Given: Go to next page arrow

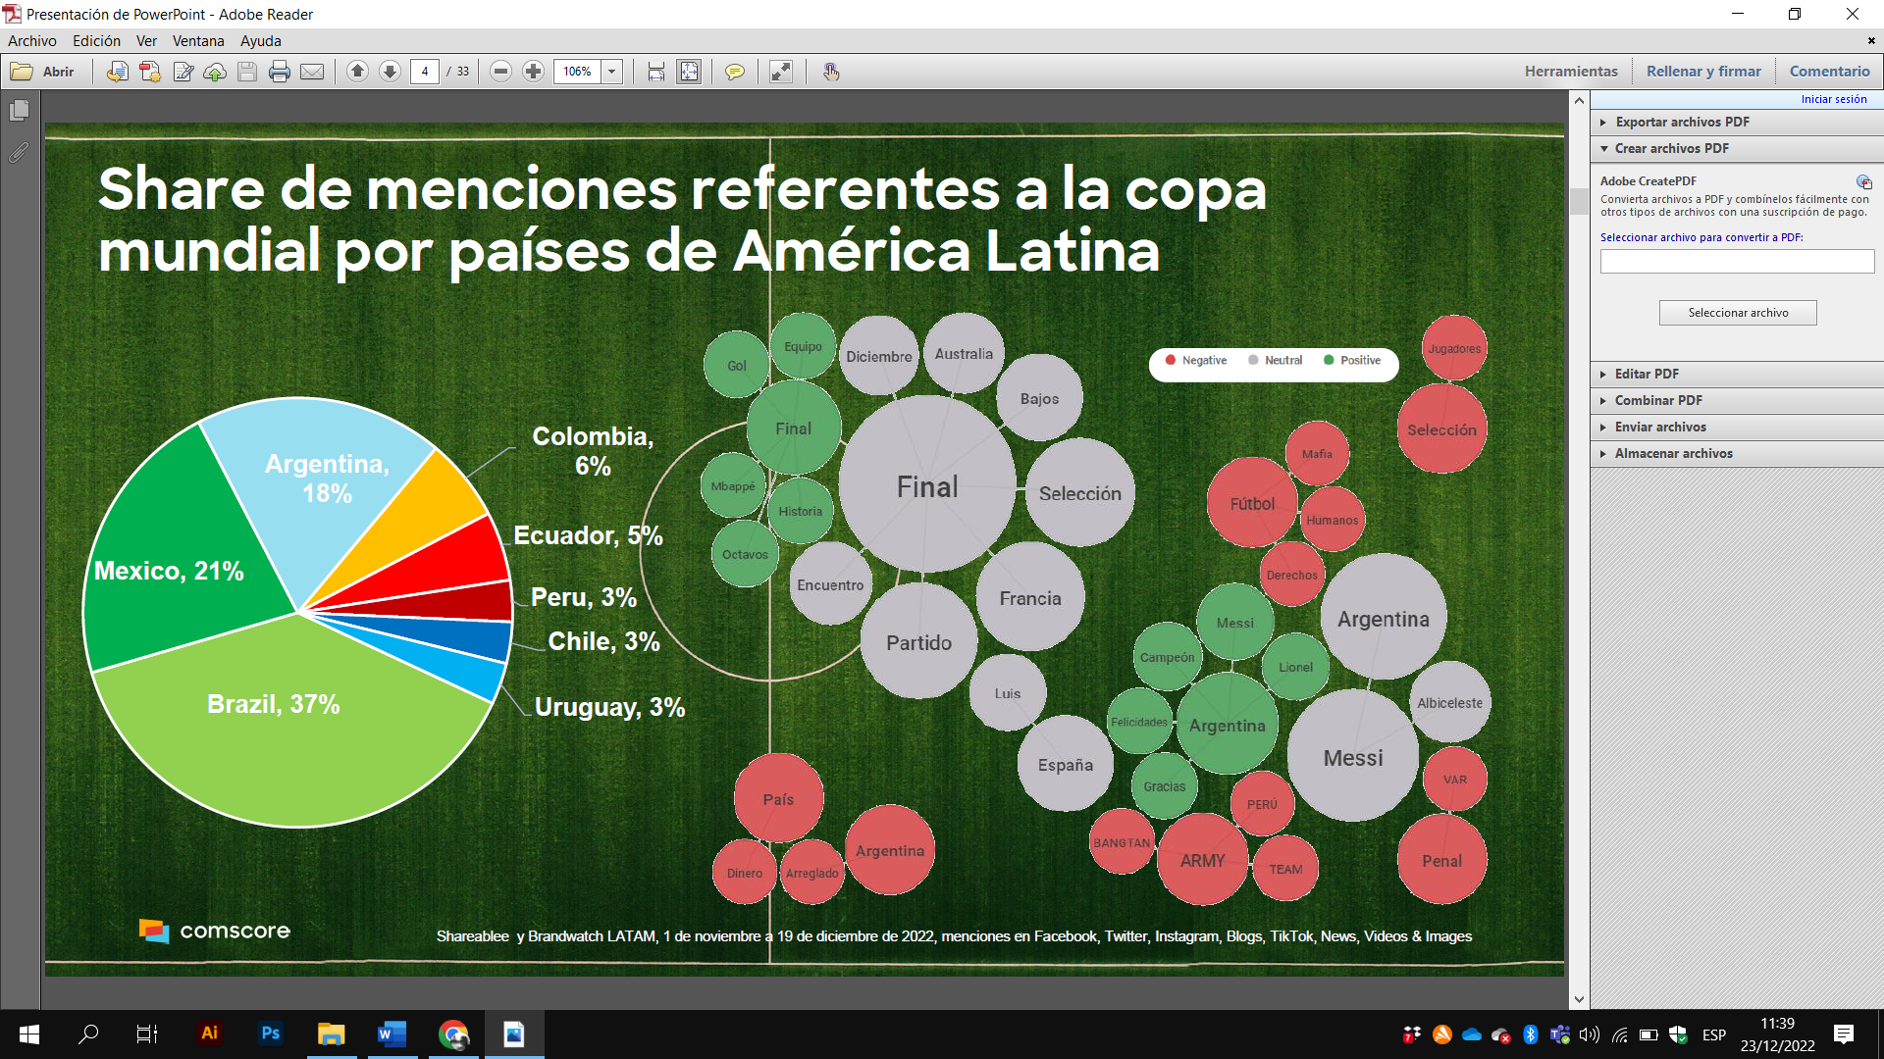Looking at the screenshot, I should click(390, 72).
